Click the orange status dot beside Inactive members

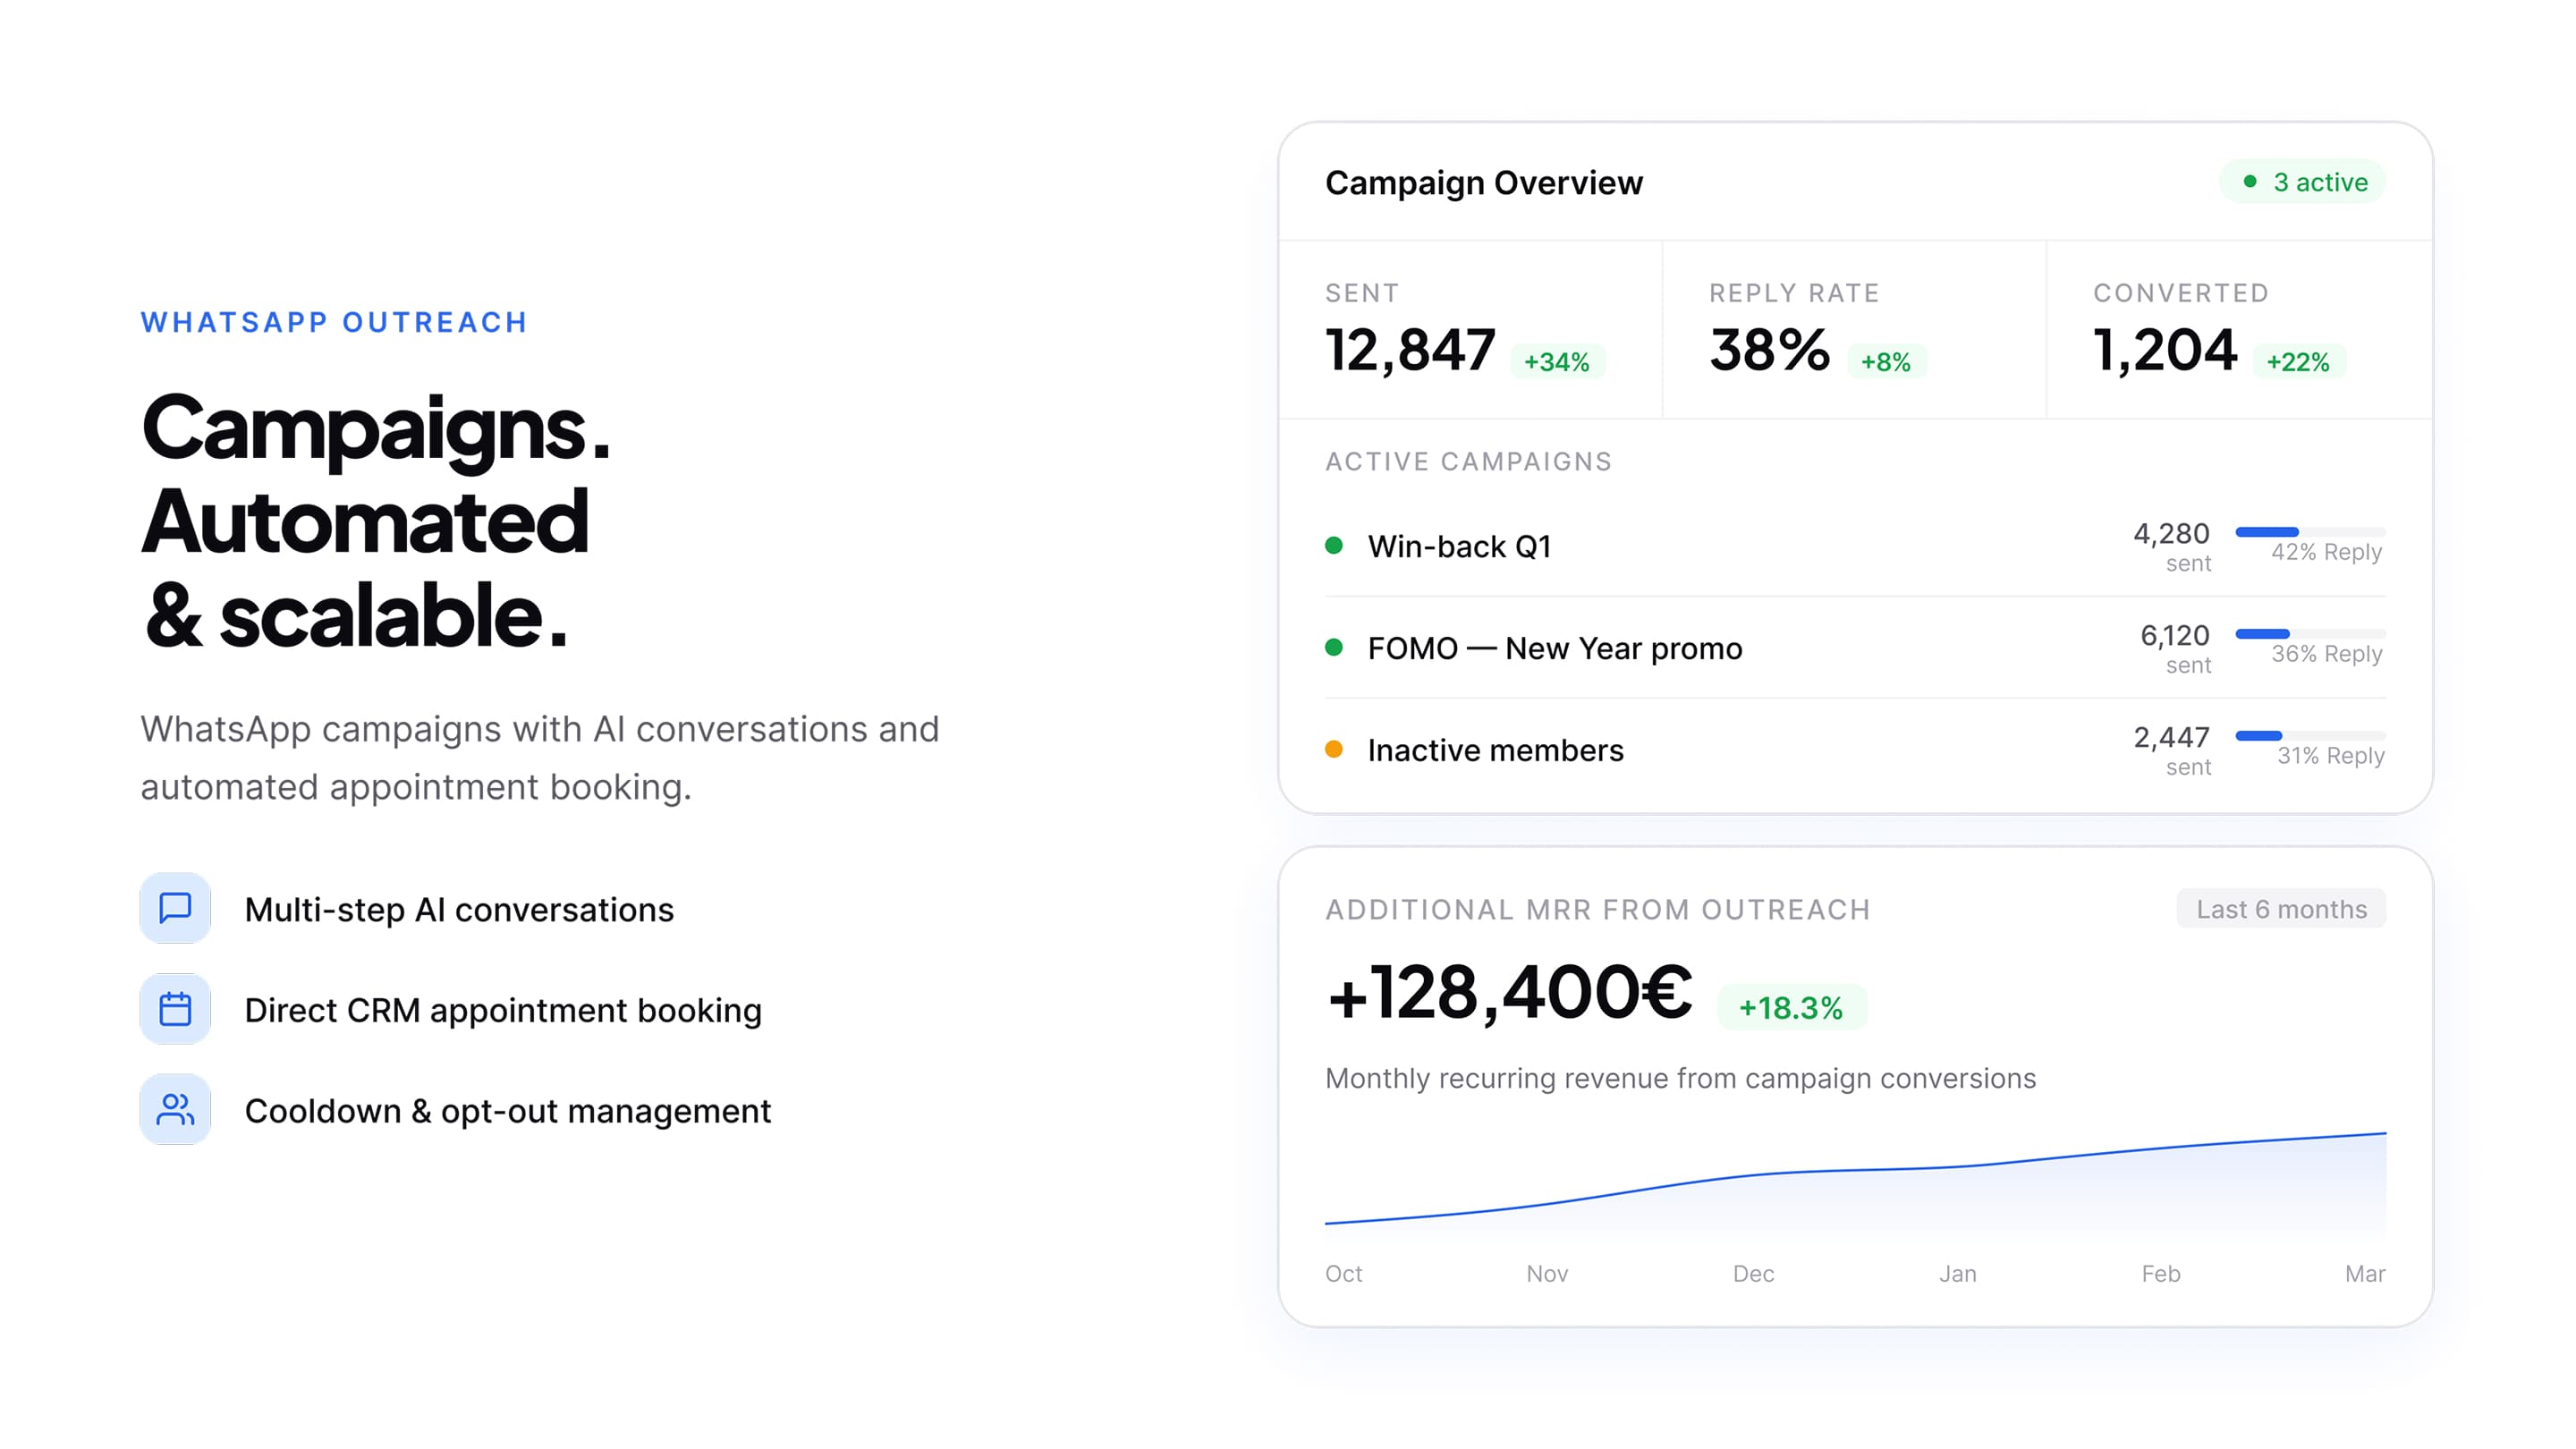coord(1333,749)
